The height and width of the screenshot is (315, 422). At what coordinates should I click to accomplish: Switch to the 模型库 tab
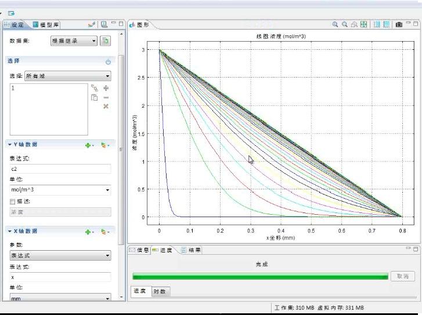coord(46,25)
